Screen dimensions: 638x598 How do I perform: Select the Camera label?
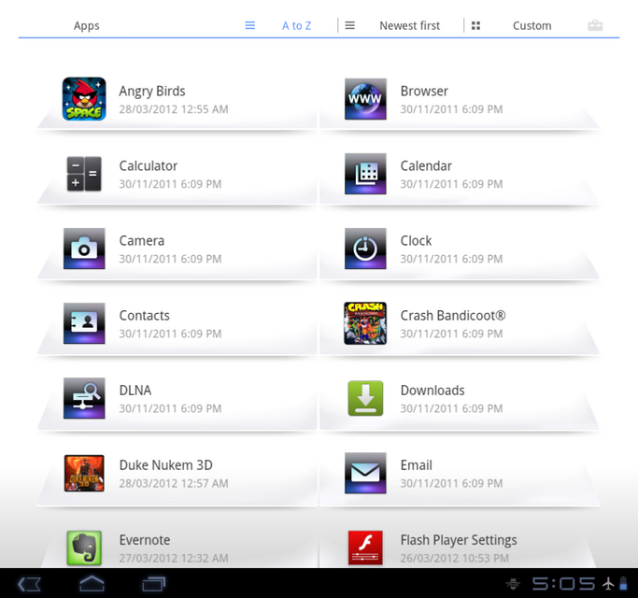point(142,241)
